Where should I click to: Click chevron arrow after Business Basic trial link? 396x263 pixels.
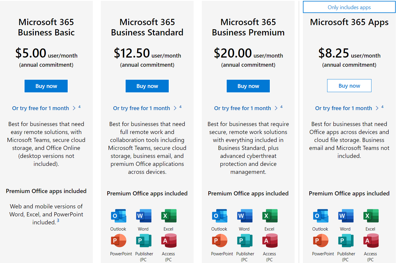(x=74, y=108)
